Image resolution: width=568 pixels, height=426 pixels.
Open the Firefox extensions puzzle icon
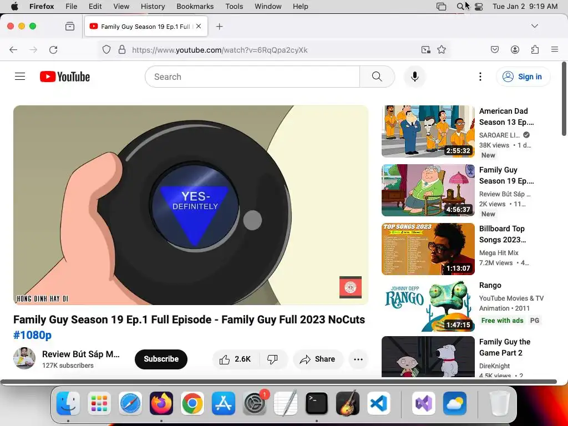(535, 49)
